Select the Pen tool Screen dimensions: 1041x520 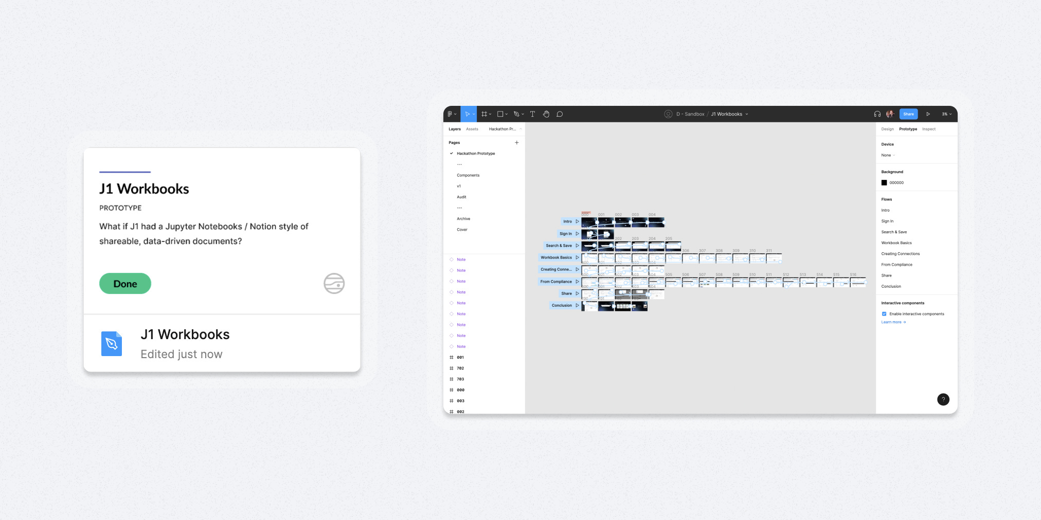[x=516, y=114]
